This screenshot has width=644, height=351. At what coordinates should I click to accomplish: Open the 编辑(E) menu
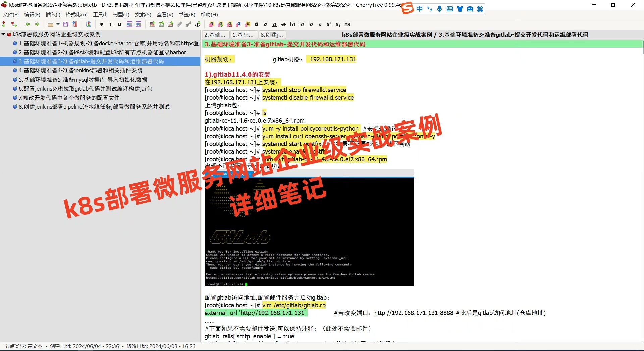click(32, 14)
